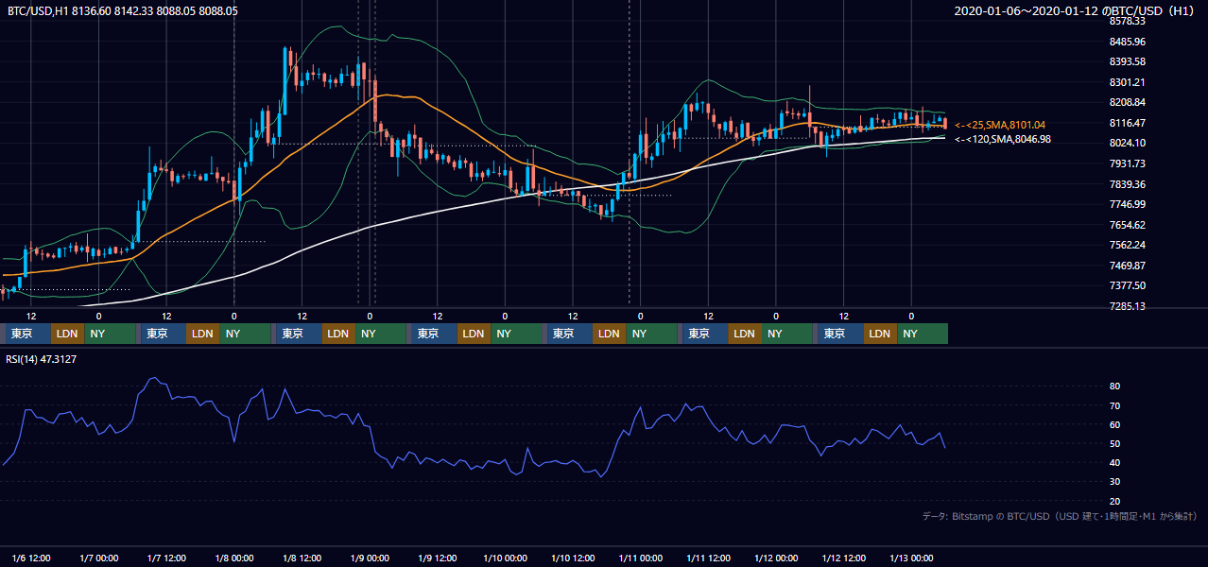This screenshot has height=567, width=1208.
Task: Click price axis value 7562.24
Action: [x=1127, y=245]
